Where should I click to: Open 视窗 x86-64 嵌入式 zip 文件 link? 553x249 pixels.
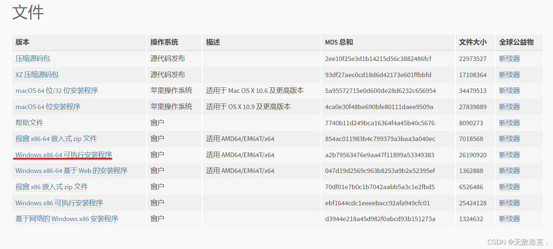pos(56,138)
